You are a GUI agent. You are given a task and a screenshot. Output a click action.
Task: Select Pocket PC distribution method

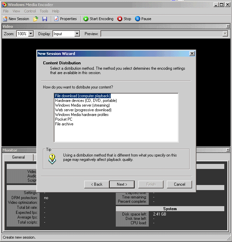tap(64, 119)
